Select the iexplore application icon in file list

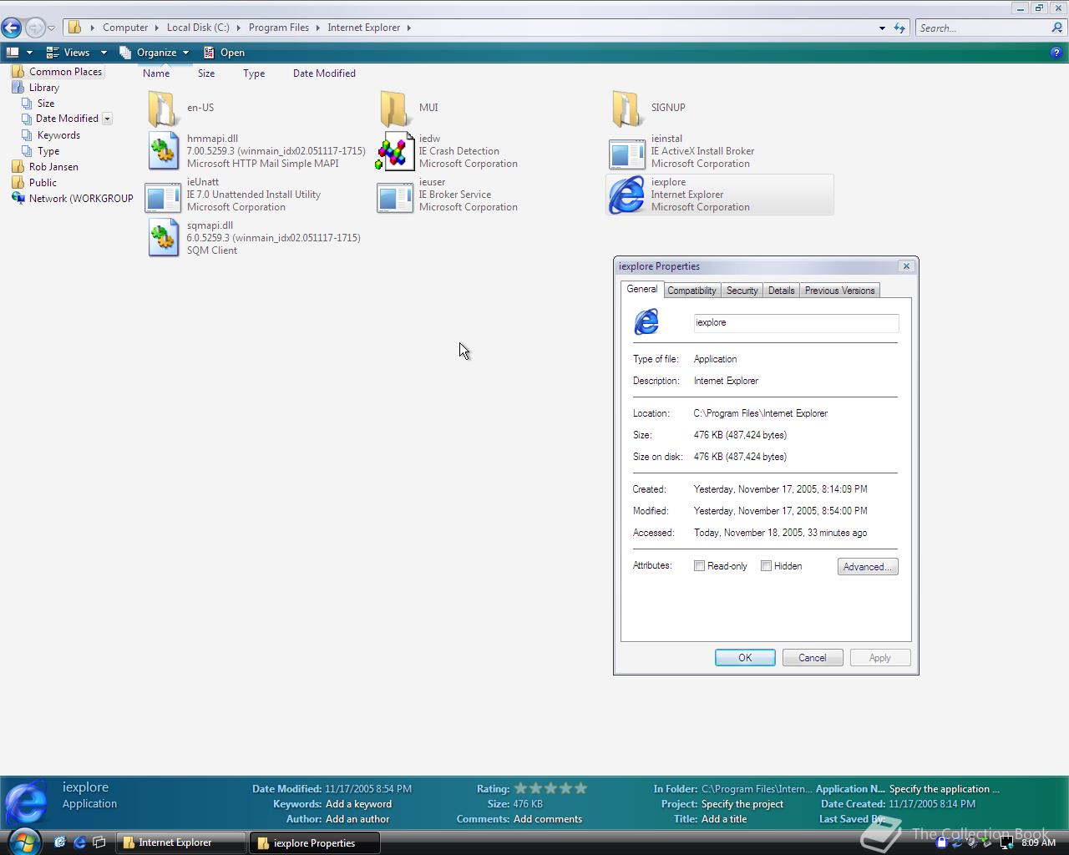(626, 195)
